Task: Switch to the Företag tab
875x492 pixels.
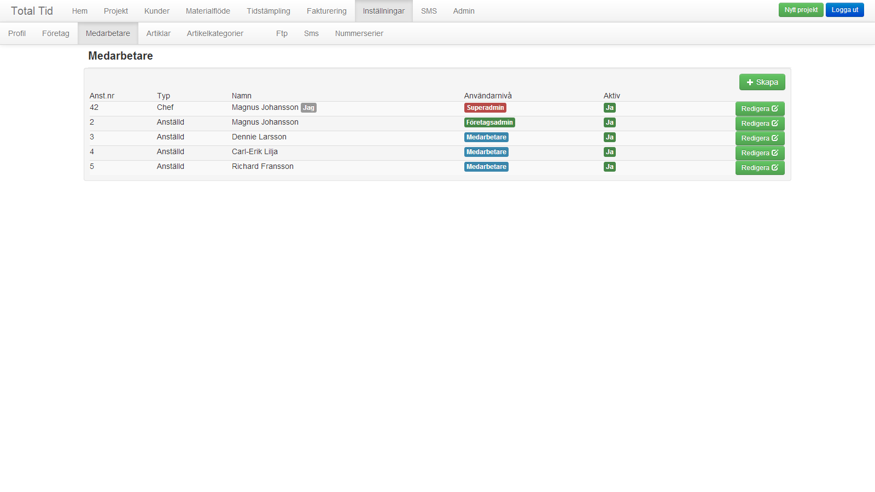Action: (56, 33)
